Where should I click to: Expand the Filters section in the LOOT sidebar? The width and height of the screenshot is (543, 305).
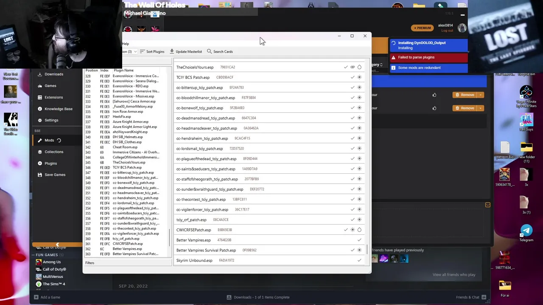point(90,263)
